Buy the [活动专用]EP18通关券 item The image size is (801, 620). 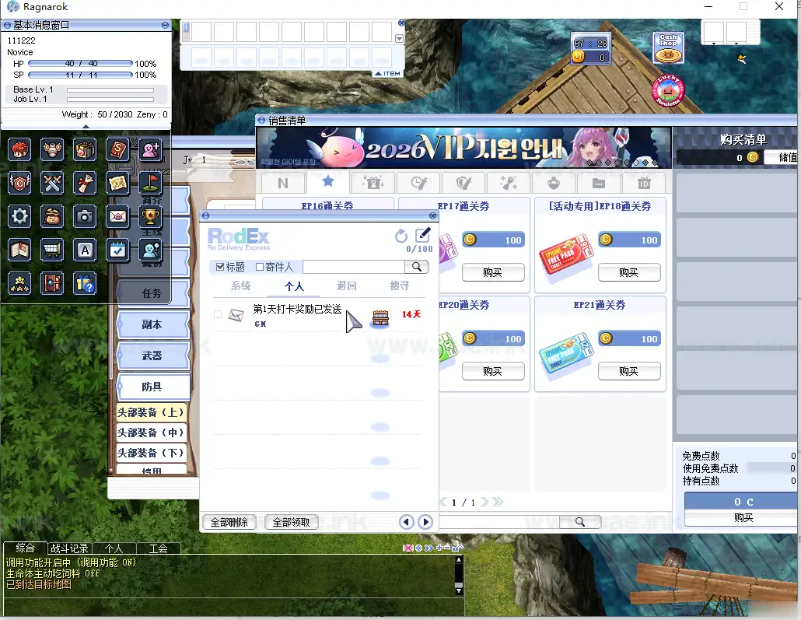point(629,272)
